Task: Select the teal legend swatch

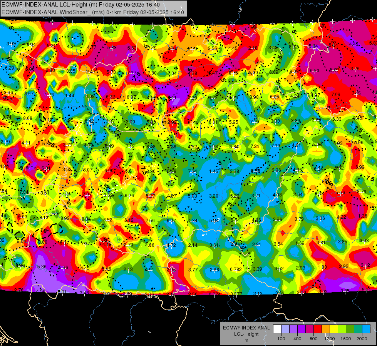Action: coord(358,329)
